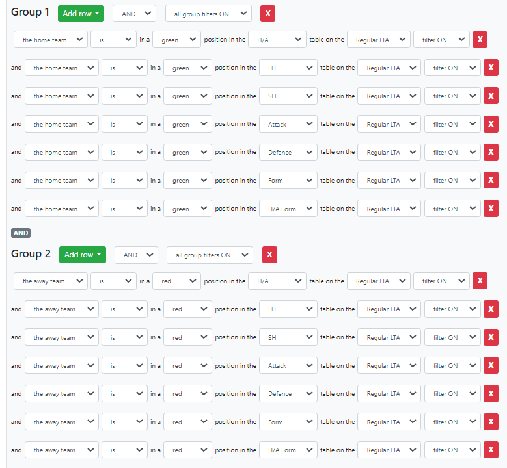Remove Group 1 home team H/A Form row

point(491,208)
